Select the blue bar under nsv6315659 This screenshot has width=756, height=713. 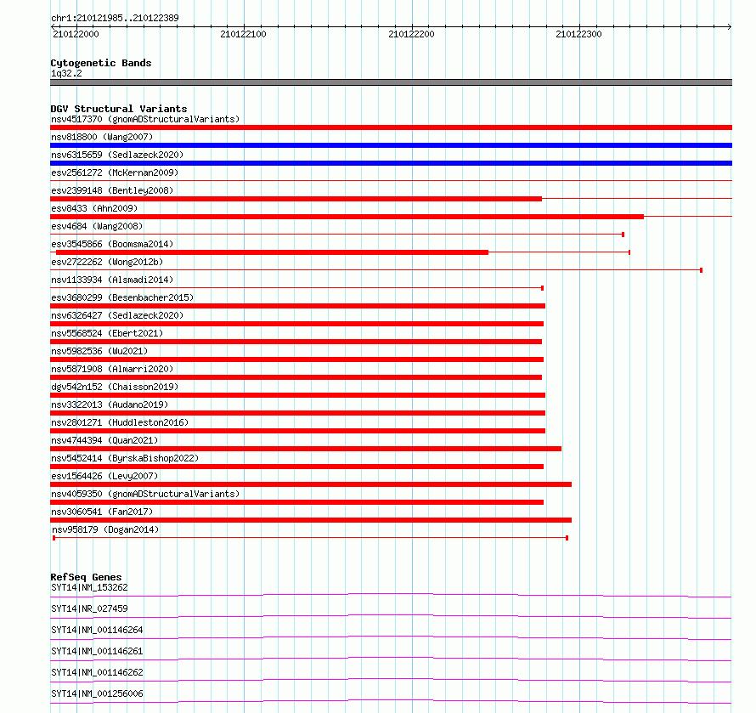coord(391,163)
